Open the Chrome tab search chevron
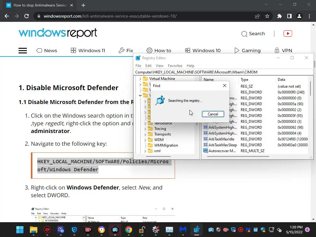Viewport: 316px width, 237px height. coord(266,4)
